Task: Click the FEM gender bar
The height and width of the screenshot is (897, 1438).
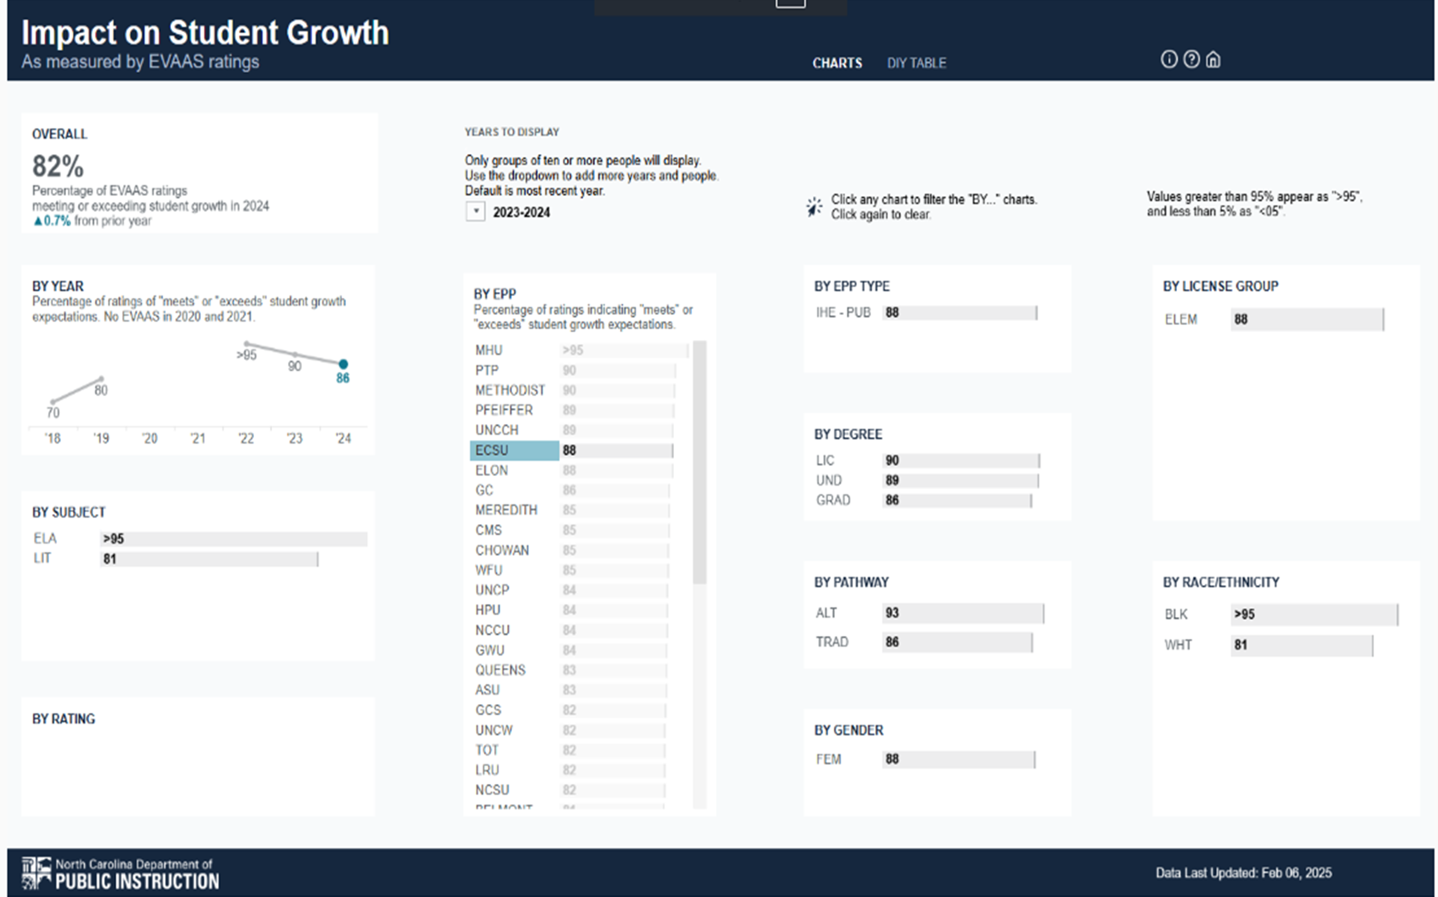Action: click(958, 760)
